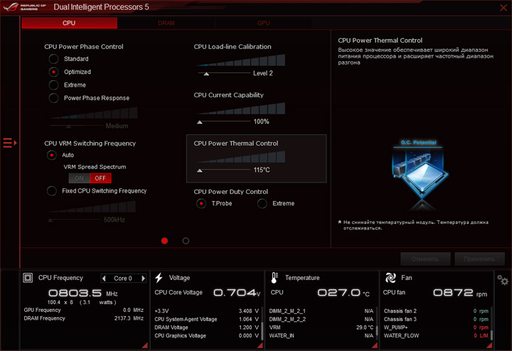The width and height of the screenshot is (512, 351).
Task: Turn VRM Spread Spectrum OFF
Action: point(100,178)
